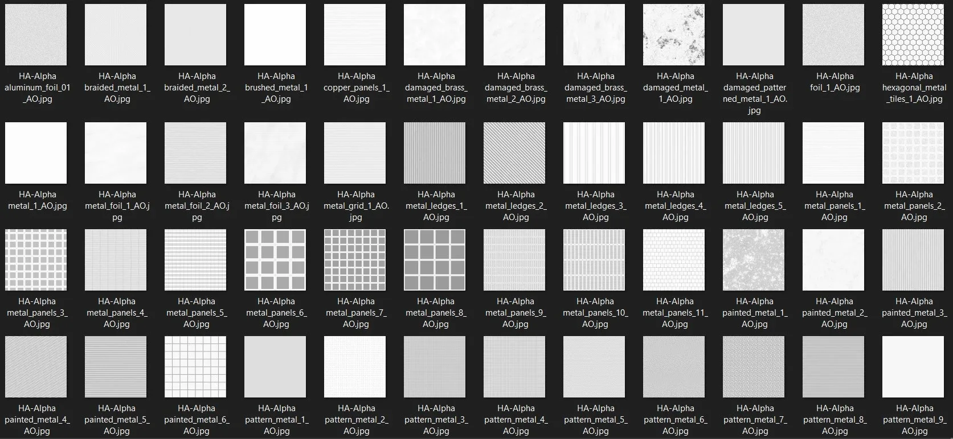
Task: Select the painted_metal_6_AO.jpg grid thumbnail
Action: tap(195, 367)
